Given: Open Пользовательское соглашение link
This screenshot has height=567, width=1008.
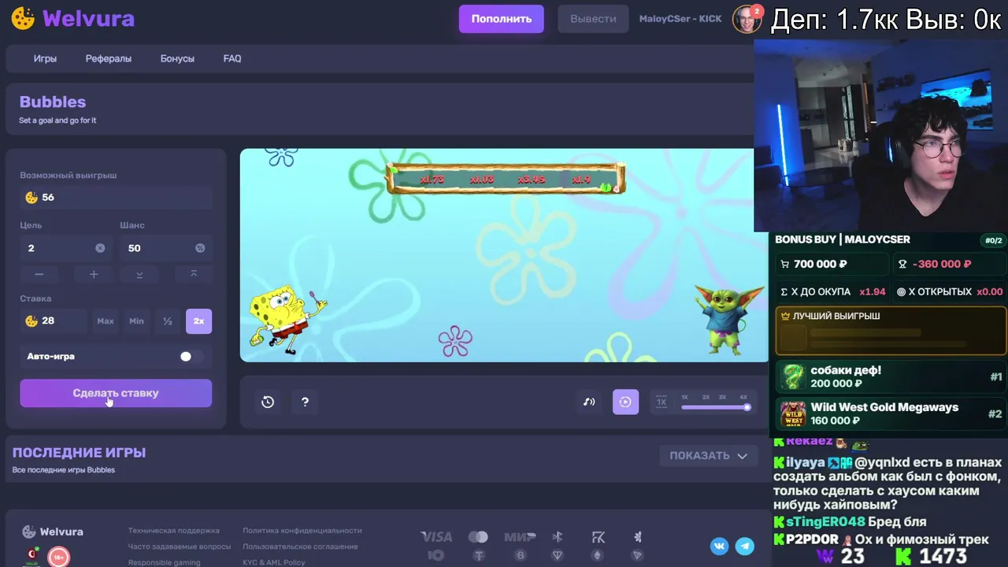Looking at the screenshot, I should coord(300,547).
